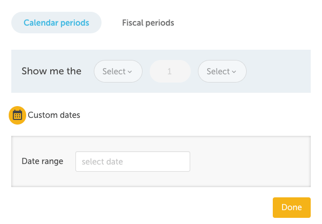Image resolution: width=322 pixels, height=224 pixels.
Task: Click the chevron arrow in the first Select dropdown
Action: [130, 72]
